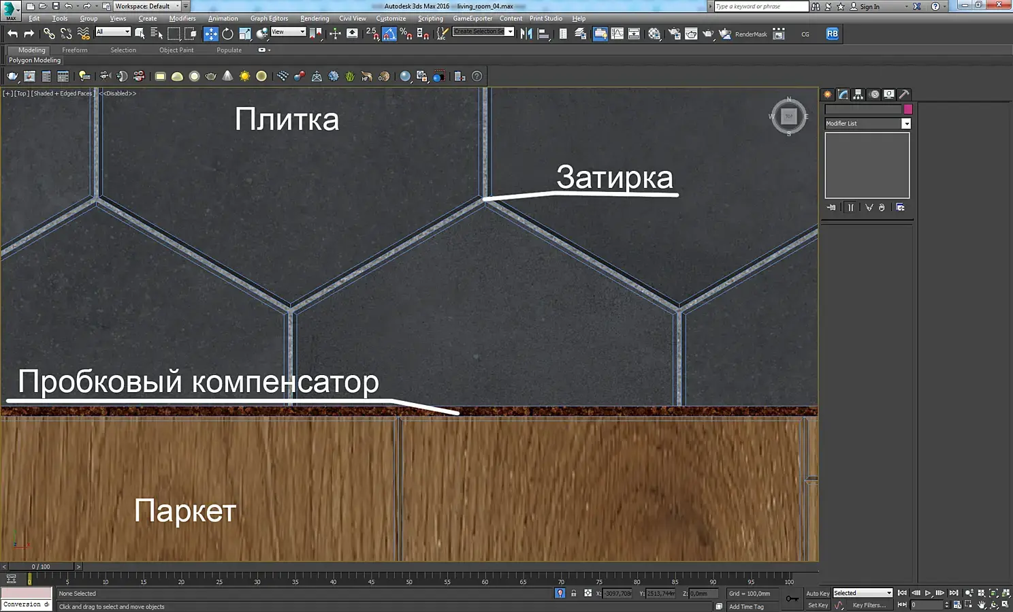This screenshot has height=612, width=1013.
Task: Open the Graph Editors menu
Action: click(269, 18)
